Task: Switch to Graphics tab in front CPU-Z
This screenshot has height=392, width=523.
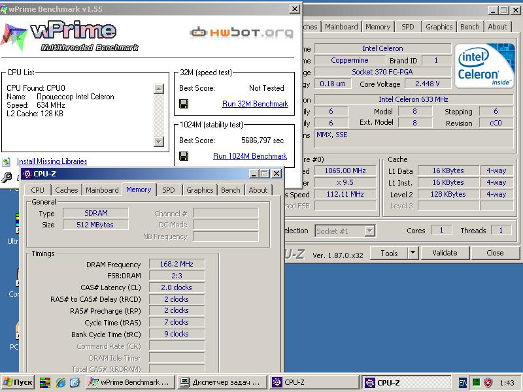Action: point(200,190)
